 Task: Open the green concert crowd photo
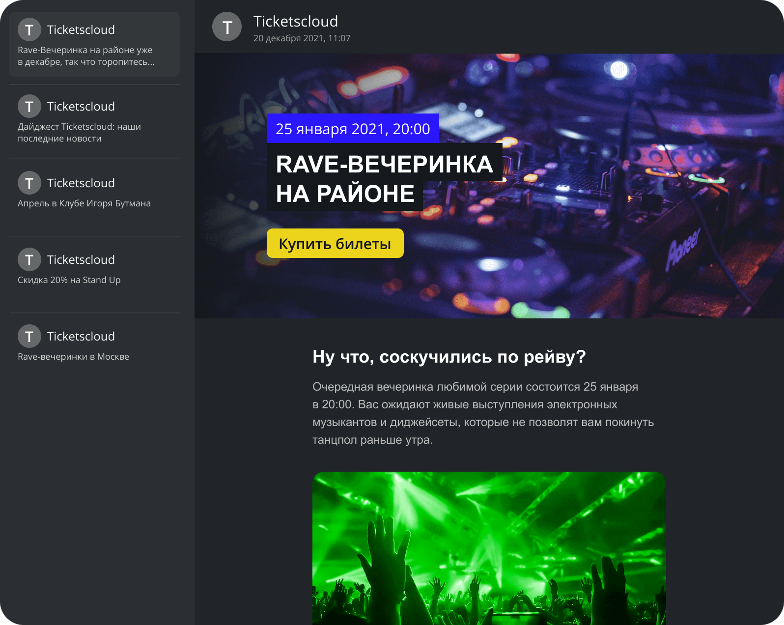click(489, 548)
